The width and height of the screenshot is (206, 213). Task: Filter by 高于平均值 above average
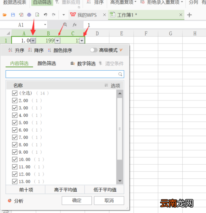coord(65,190)
